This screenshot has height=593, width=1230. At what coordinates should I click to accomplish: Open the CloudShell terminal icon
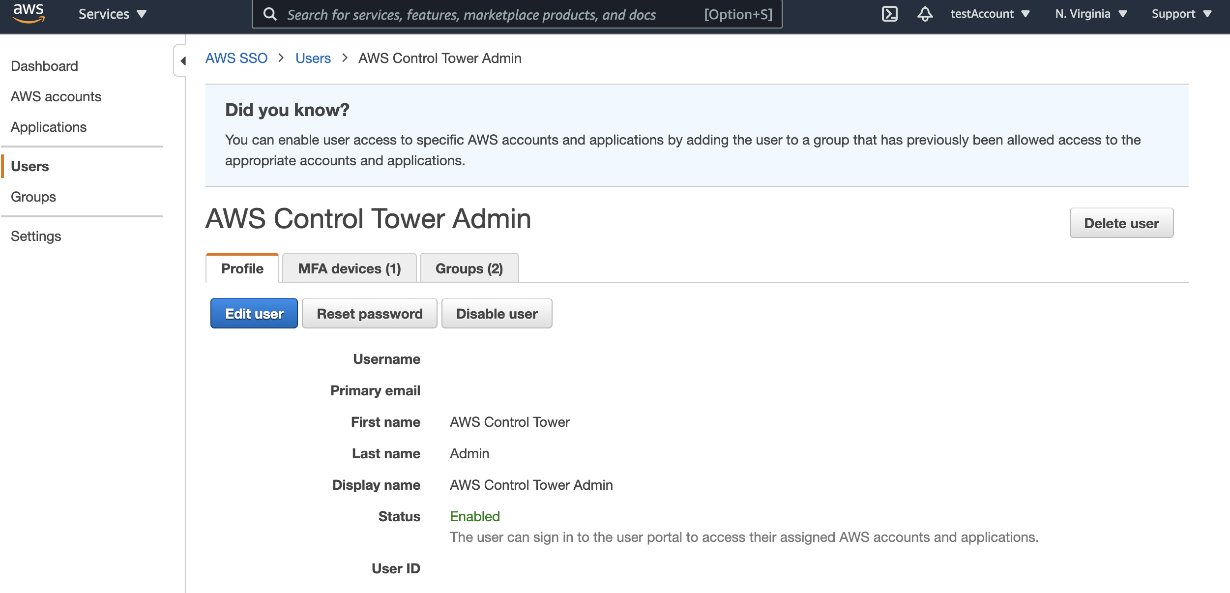click(x=889, y=14)
